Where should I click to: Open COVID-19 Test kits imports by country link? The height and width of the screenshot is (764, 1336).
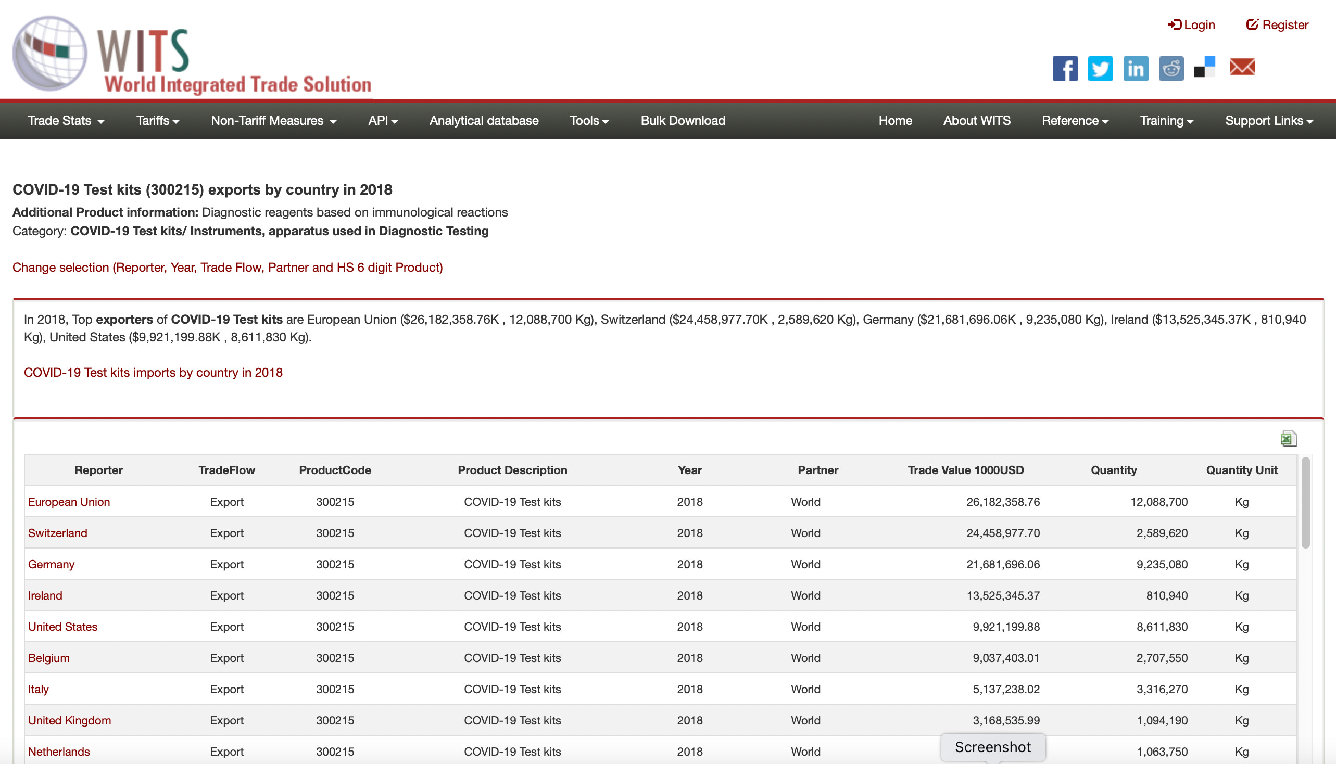153,372
